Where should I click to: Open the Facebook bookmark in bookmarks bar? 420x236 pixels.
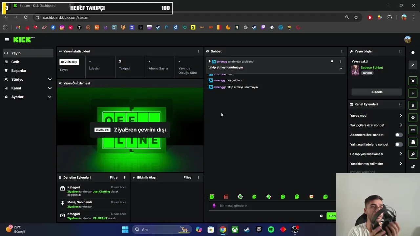tap(53, 28)
